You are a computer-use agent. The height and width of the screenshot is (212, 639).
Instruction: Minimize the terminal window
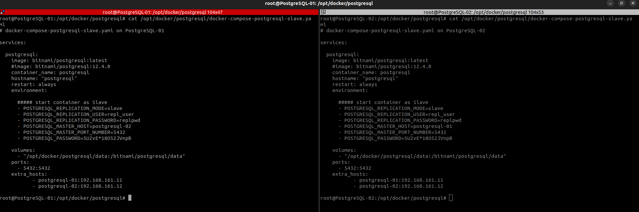click(610, 3)
